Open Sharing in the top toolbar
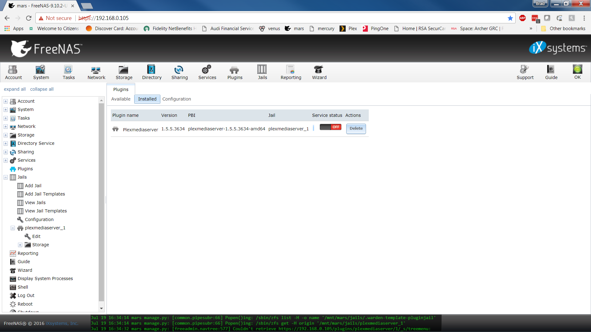 click(x=179, y=73)
